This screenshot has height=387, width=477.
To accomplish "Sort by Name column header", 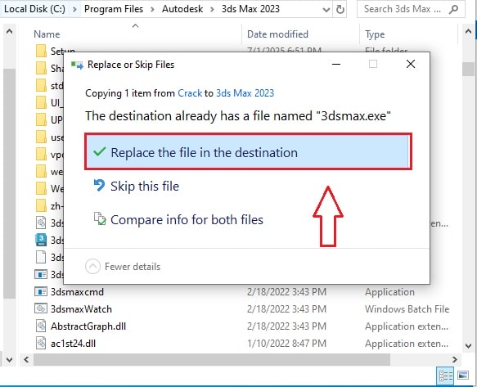I will tap(47, 34).
